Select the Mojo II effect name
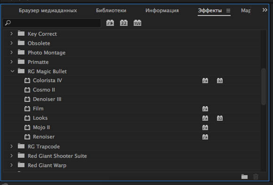Screen dimensions: 273x185 [41, 127]
